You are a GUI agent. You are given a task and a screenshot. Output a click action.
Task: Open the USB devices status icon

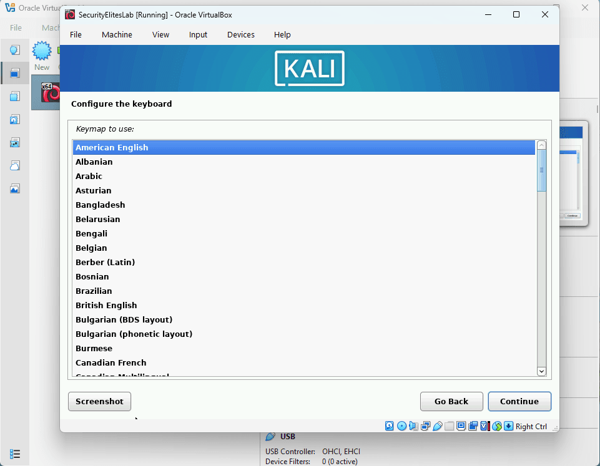click(437, 425)
